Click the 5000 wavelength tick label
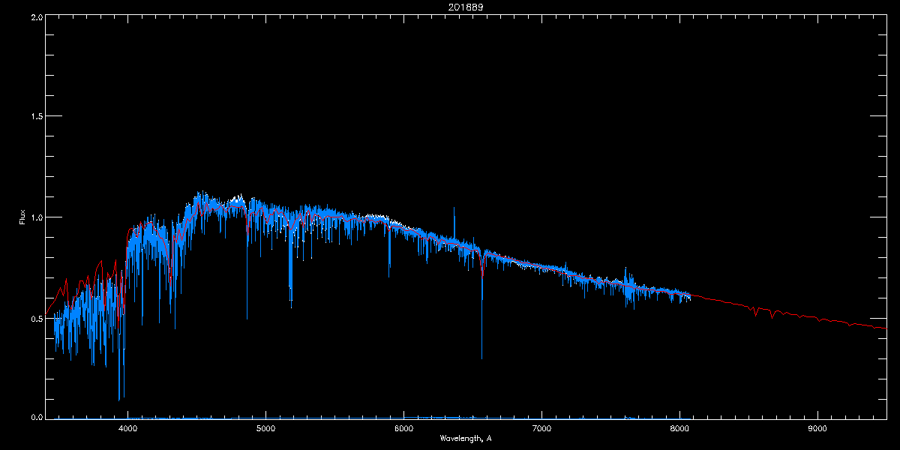 [x=266, y=429]
